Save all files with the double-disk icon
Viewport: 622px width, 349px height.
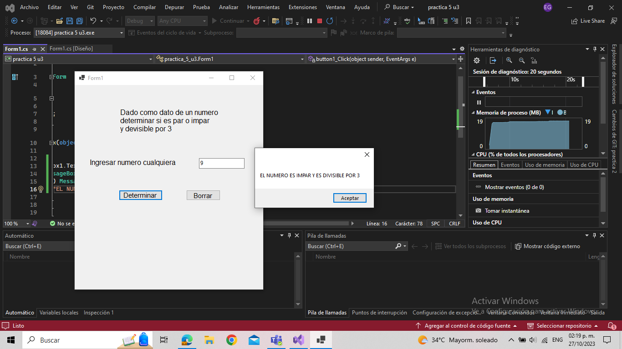tap(79, 21)
